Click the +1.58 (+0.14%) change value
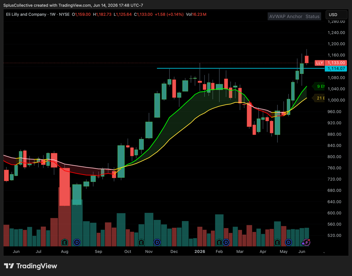The width and height of the screenshot is (352, 276). coord(169,14)
